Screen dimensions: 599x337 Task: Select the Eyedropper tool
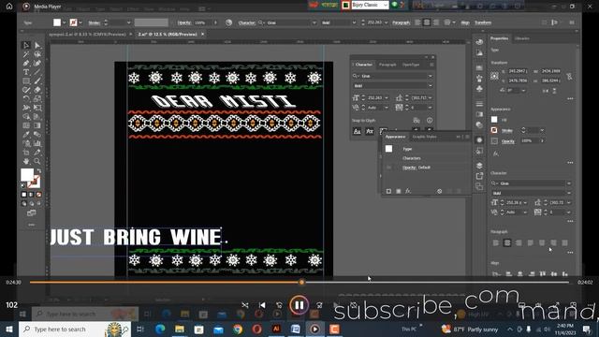pyautogui.click(x=26, y=135)
